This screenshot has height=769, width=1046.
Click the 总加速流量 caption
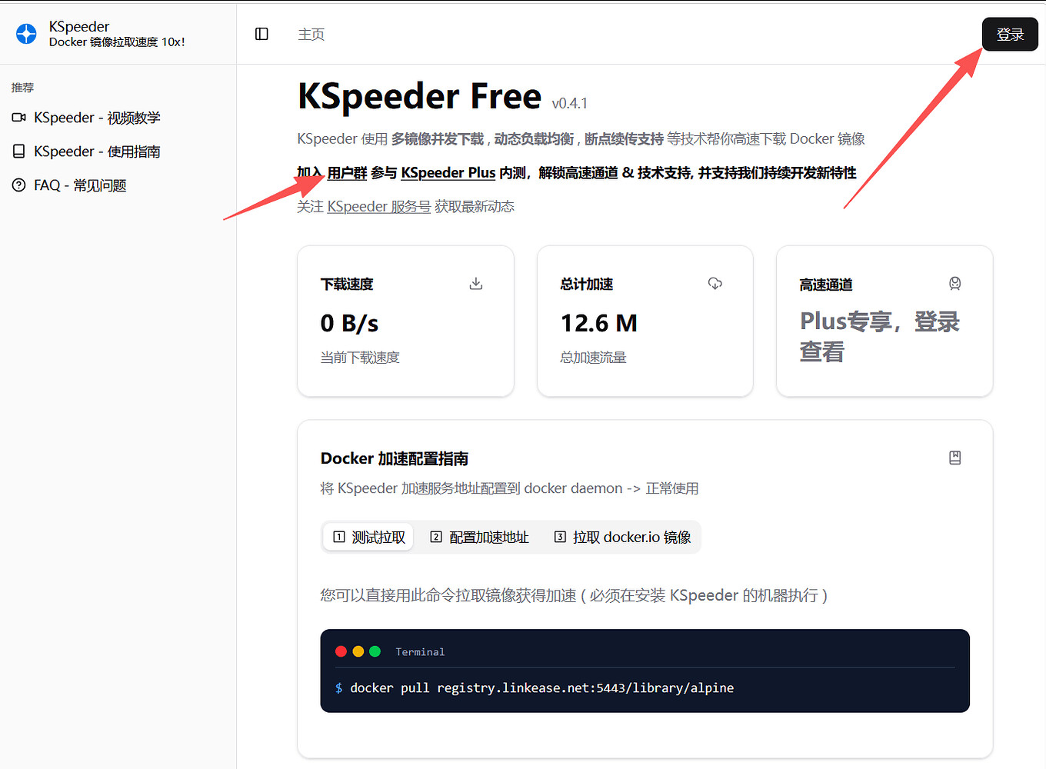click(594, 358)
